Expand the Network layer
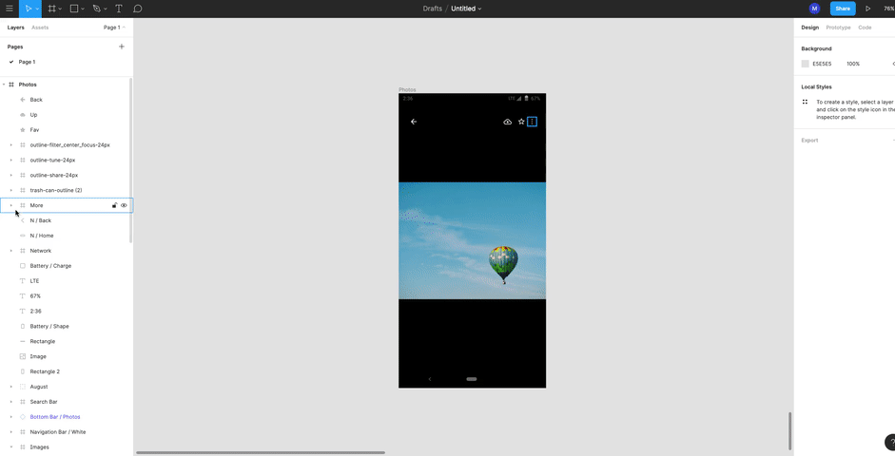This screenshot has height=456, width=895. 11,251
